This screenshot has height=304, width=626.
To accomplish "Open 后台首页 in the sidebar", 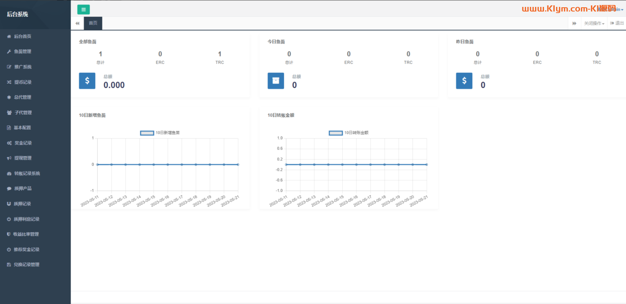I will tap(23, 36).
